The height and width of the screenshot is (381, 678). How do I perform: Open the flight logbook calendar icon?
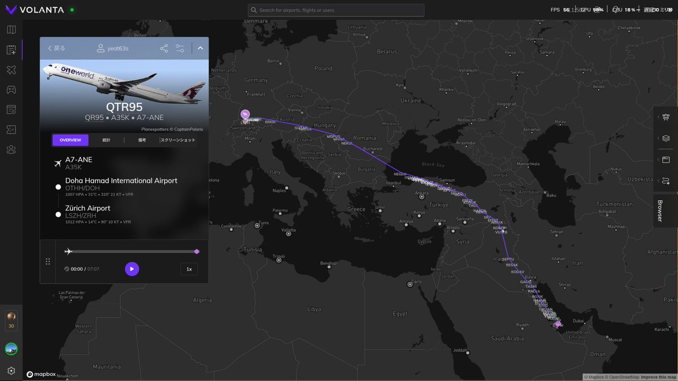pos(11,50)
